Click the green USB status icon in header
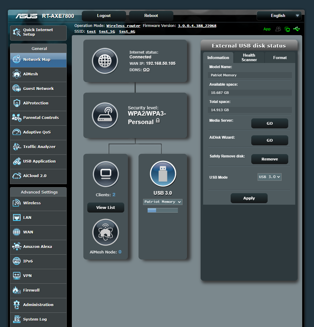The image size is (314, 327). (x=297, y=29)
